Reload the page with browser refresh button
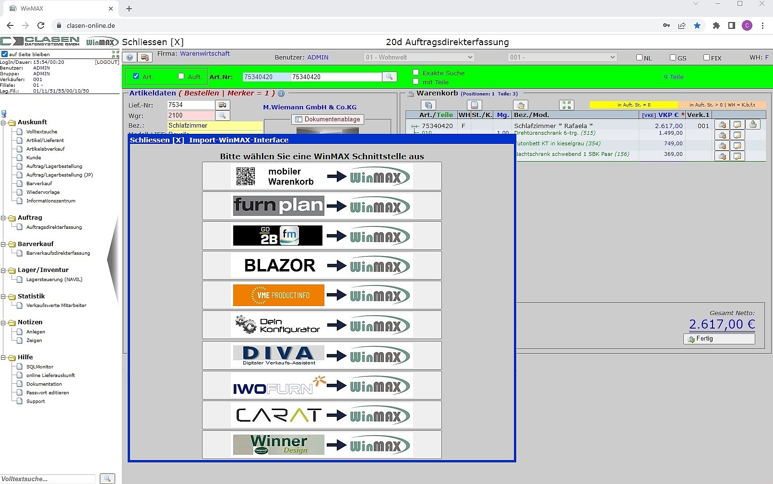The image size is (773, 484). pos(41,25)
